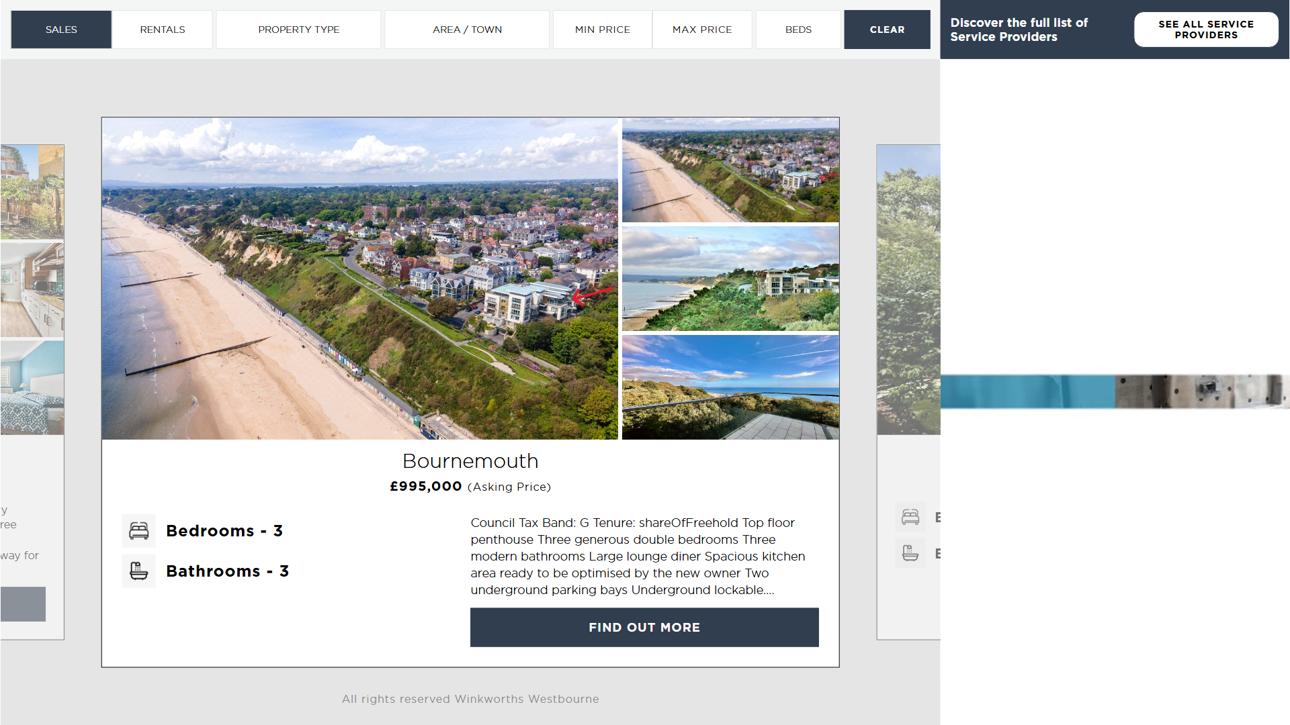Expand the Area / Town filter
Screen dimensions: 1290x725
click(467, 30)
